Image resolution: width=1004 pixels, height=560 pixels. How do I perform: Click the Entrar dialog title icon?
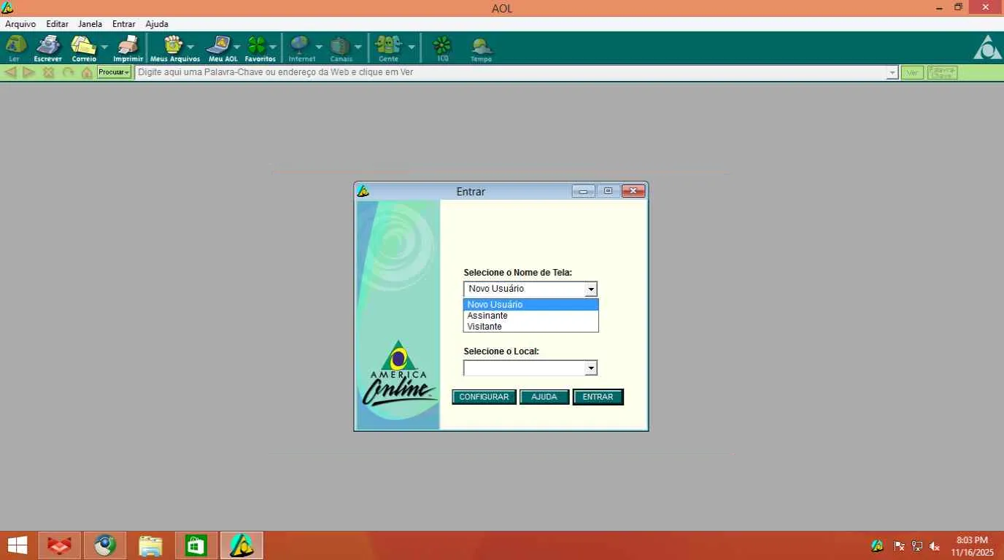363,191
